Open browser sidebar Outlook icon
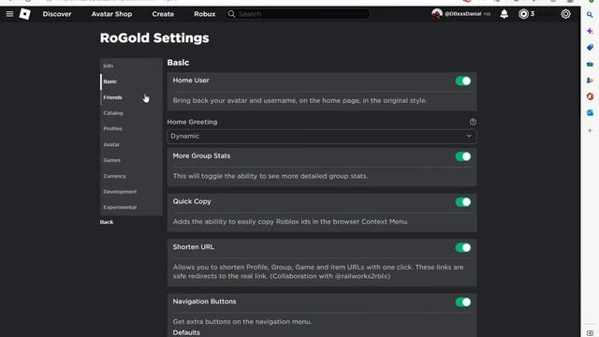The image size is (599, 337). point(590,112)
